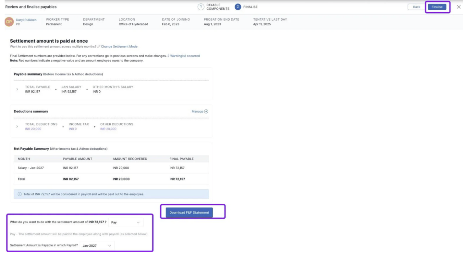Click the DP employee avatar
This screenshot has width=464, height=262.
(9, 22)
